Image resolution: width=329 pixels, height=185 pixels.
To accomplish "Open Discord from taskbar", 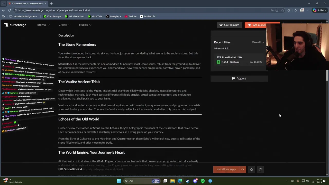I will tap(195, 181).
